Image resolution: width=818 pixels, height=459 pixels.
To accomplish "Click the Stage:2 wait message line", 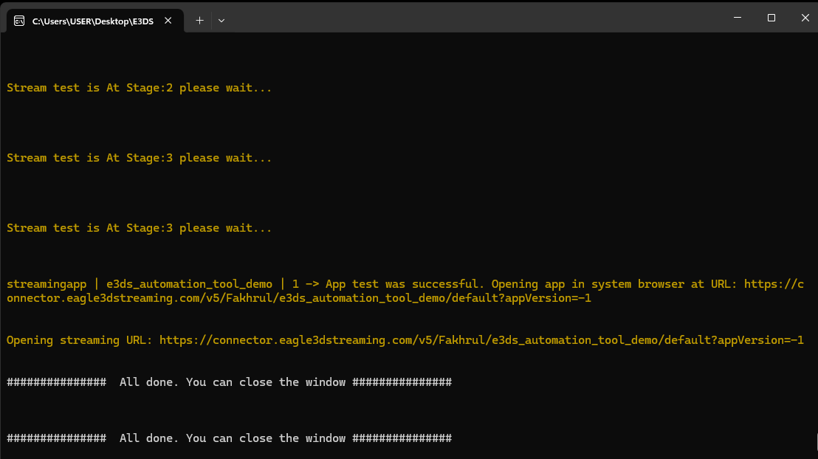I will coord(139,87).
